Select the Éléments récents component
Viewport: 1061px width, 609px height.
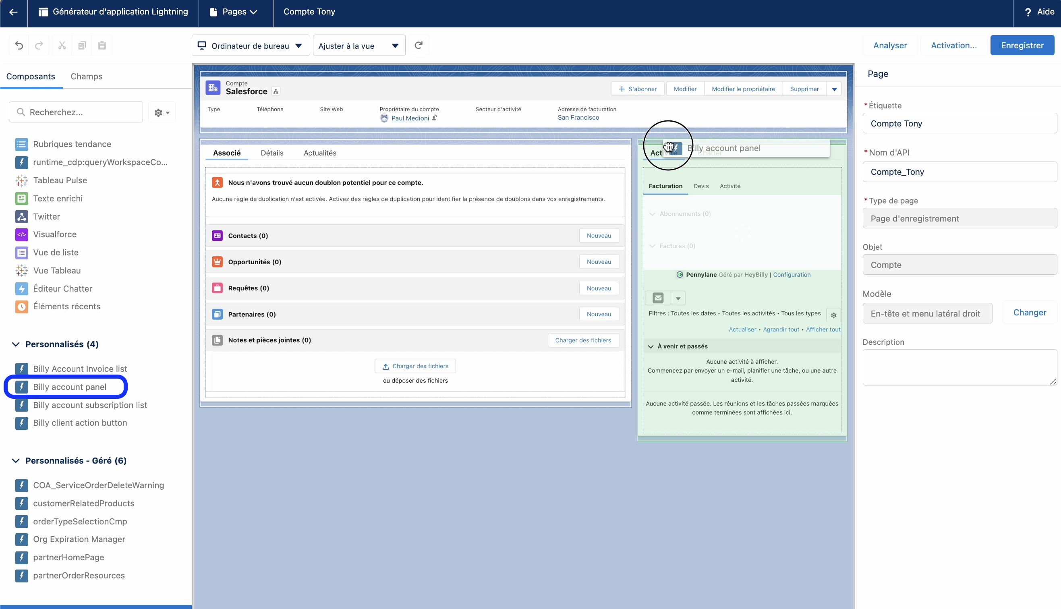[x=58, y=307]
